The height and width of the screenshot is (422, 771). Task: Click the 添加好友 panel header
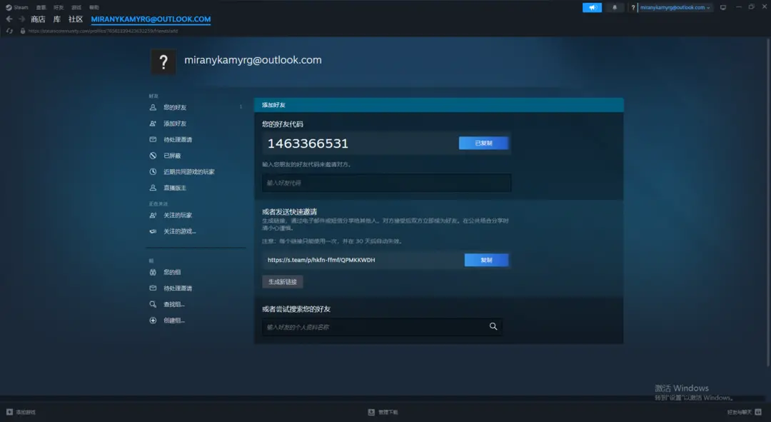[438, 105]
